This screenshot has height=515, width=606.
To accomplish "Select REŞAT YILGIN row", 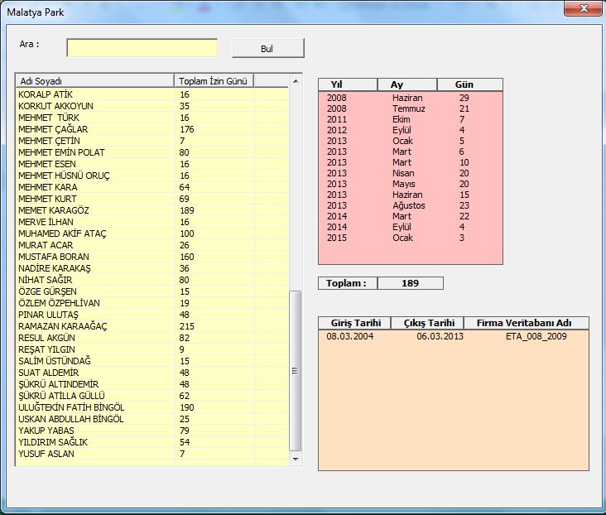I will point(152,349).
